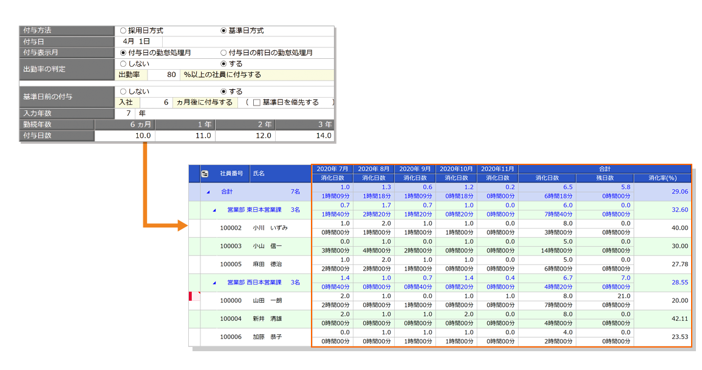Click the 付与表示月 label

pyautogui.click(x=67, y=52)
